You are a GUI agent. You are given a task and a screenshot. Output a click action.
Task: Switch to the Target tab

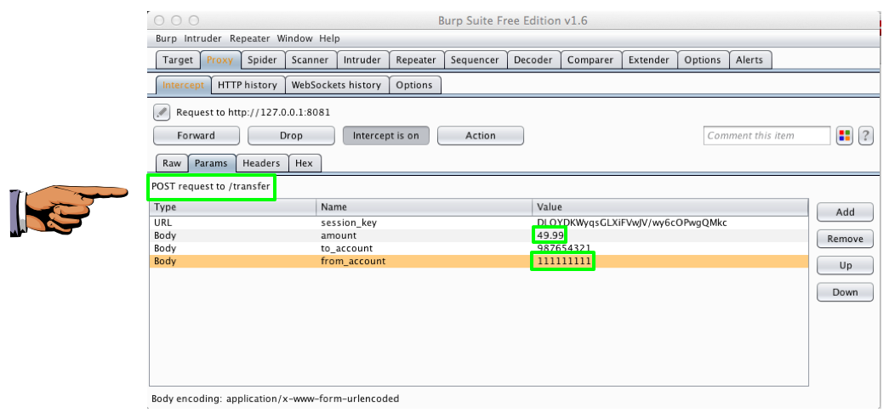[x=178, y=59]
